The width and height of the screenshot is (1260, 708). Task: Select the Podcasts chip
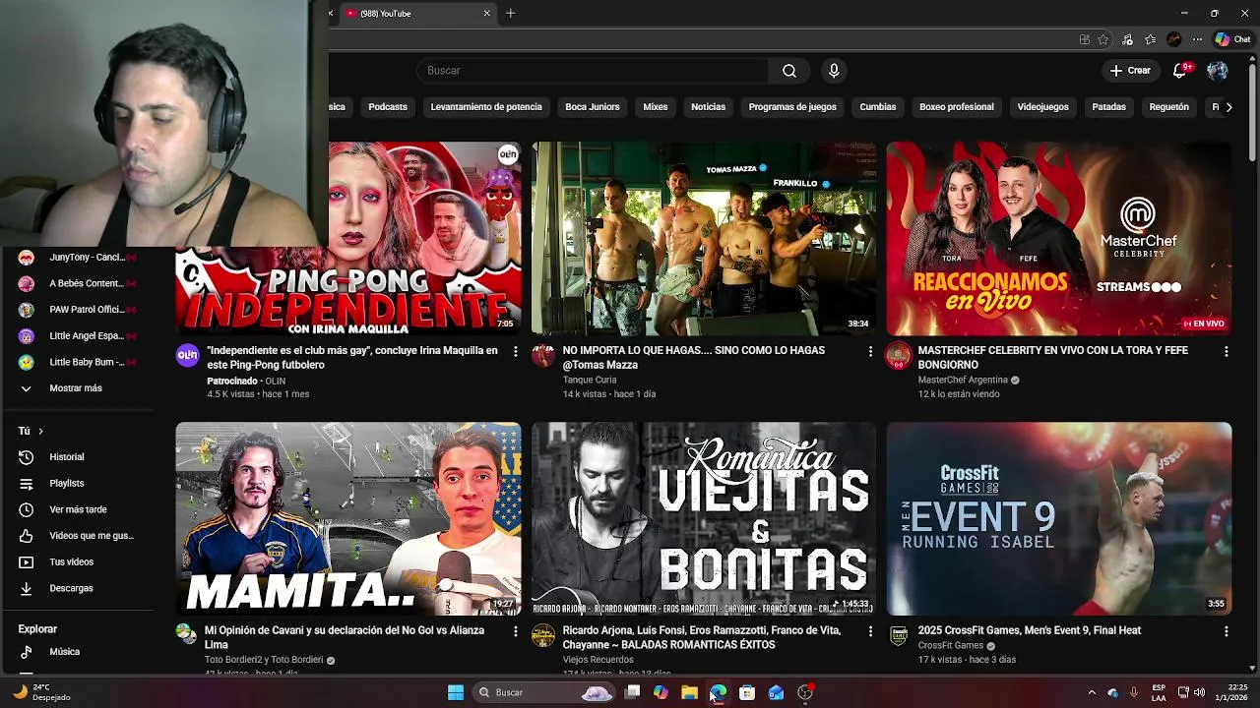pyautogui.click(x=388, y=107)
